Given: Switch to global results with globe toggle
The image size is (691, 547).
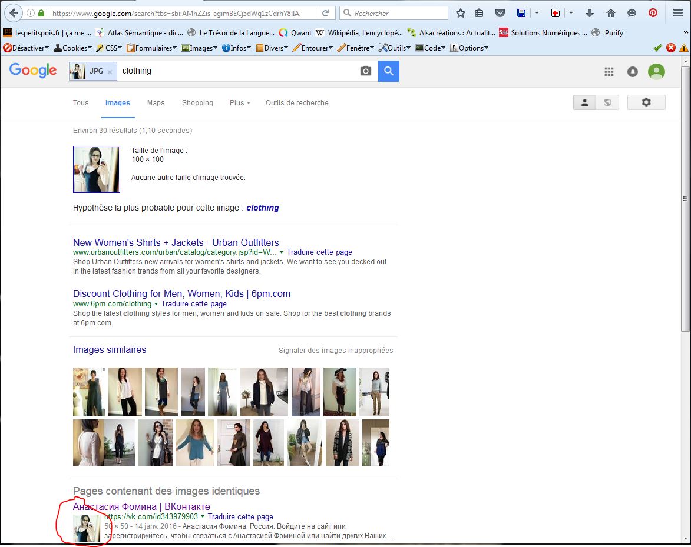Looking at the screenshot, I should pyautogui.click(x=607, y=102).
